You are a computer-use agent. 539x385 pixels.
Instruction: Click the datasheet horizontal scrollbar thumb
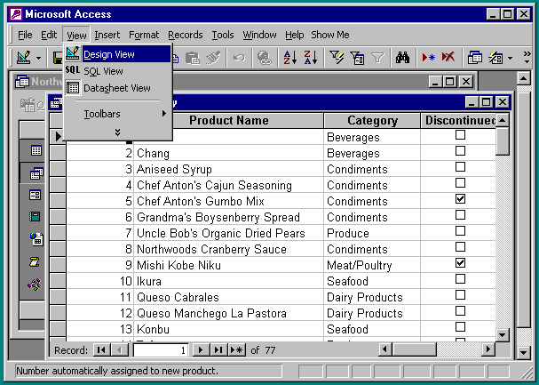click(414, 350)
